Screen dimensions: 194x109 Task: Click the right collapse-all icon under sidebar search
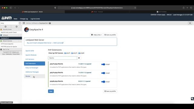[x=17, y=27]
